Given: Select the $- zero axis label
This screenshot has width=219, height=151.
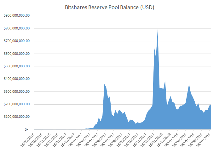Looking at the screenshot, I should pyautogui.click(x=26, y=129).
